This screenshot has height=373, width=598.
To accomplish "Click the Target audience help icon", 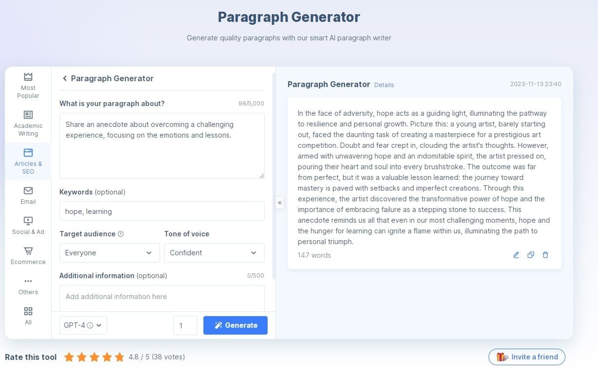I will [x=121, y=234].
